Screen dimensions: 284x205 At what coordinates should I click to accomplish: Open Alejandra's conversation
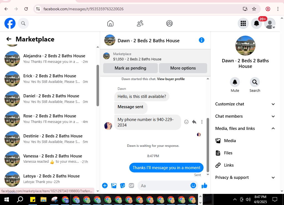point(48,59)
